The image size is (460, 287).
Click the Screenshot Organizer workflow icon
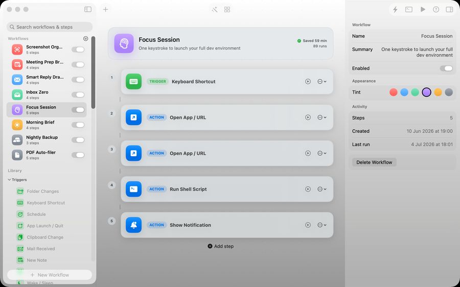tap(17, 49)
